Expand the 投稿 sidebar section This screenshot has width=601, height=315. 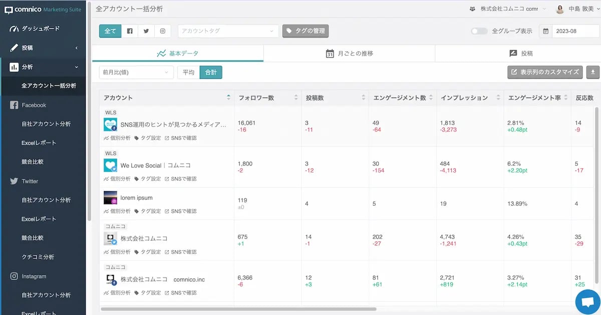click(x=43, y=48)
